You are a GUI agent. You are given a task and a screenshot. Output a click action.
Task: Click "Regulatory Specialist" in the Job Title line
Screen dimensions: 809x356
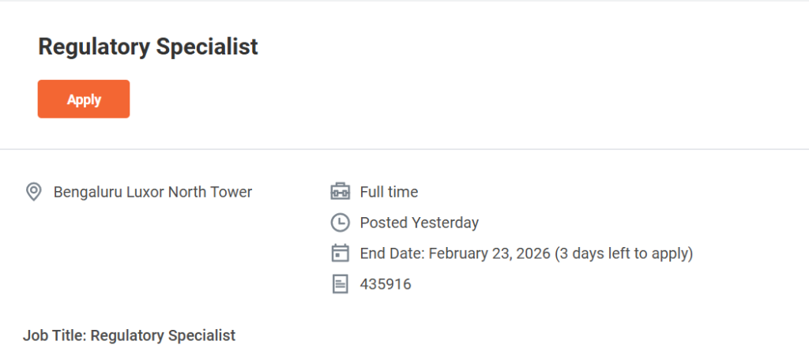(163, 335)
